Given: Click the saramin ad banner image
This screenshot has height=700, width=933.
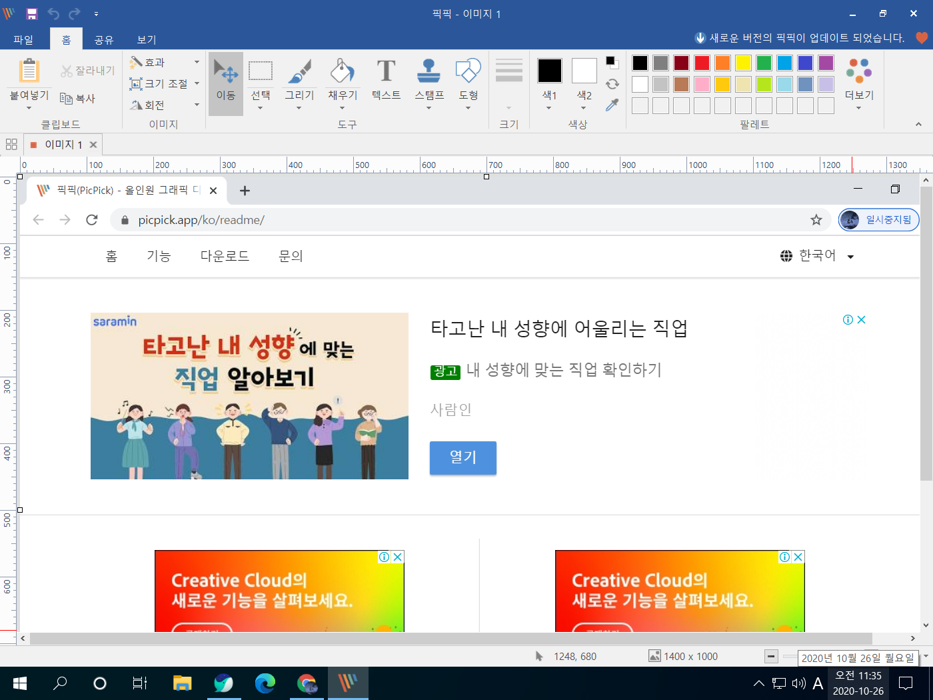Looking at the screenshot, I should pyautogui.click(x=249, y=396).
